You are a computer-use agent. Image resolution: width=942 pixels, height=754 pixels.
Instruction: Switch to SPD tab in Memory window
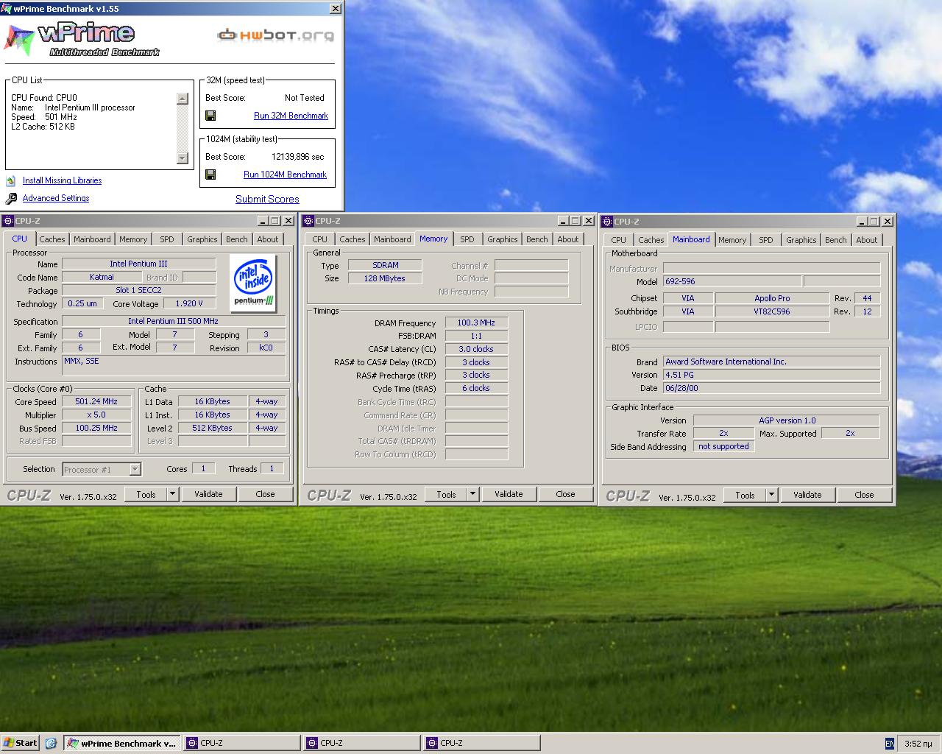(467, 239)
